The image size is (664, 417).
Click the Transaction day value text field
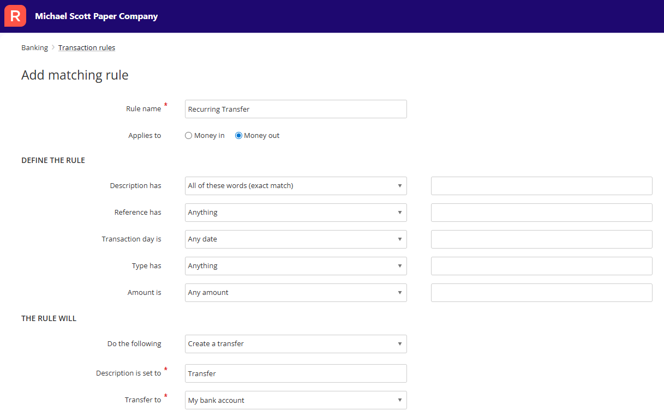pyautogui.click(x=542, y=239)
